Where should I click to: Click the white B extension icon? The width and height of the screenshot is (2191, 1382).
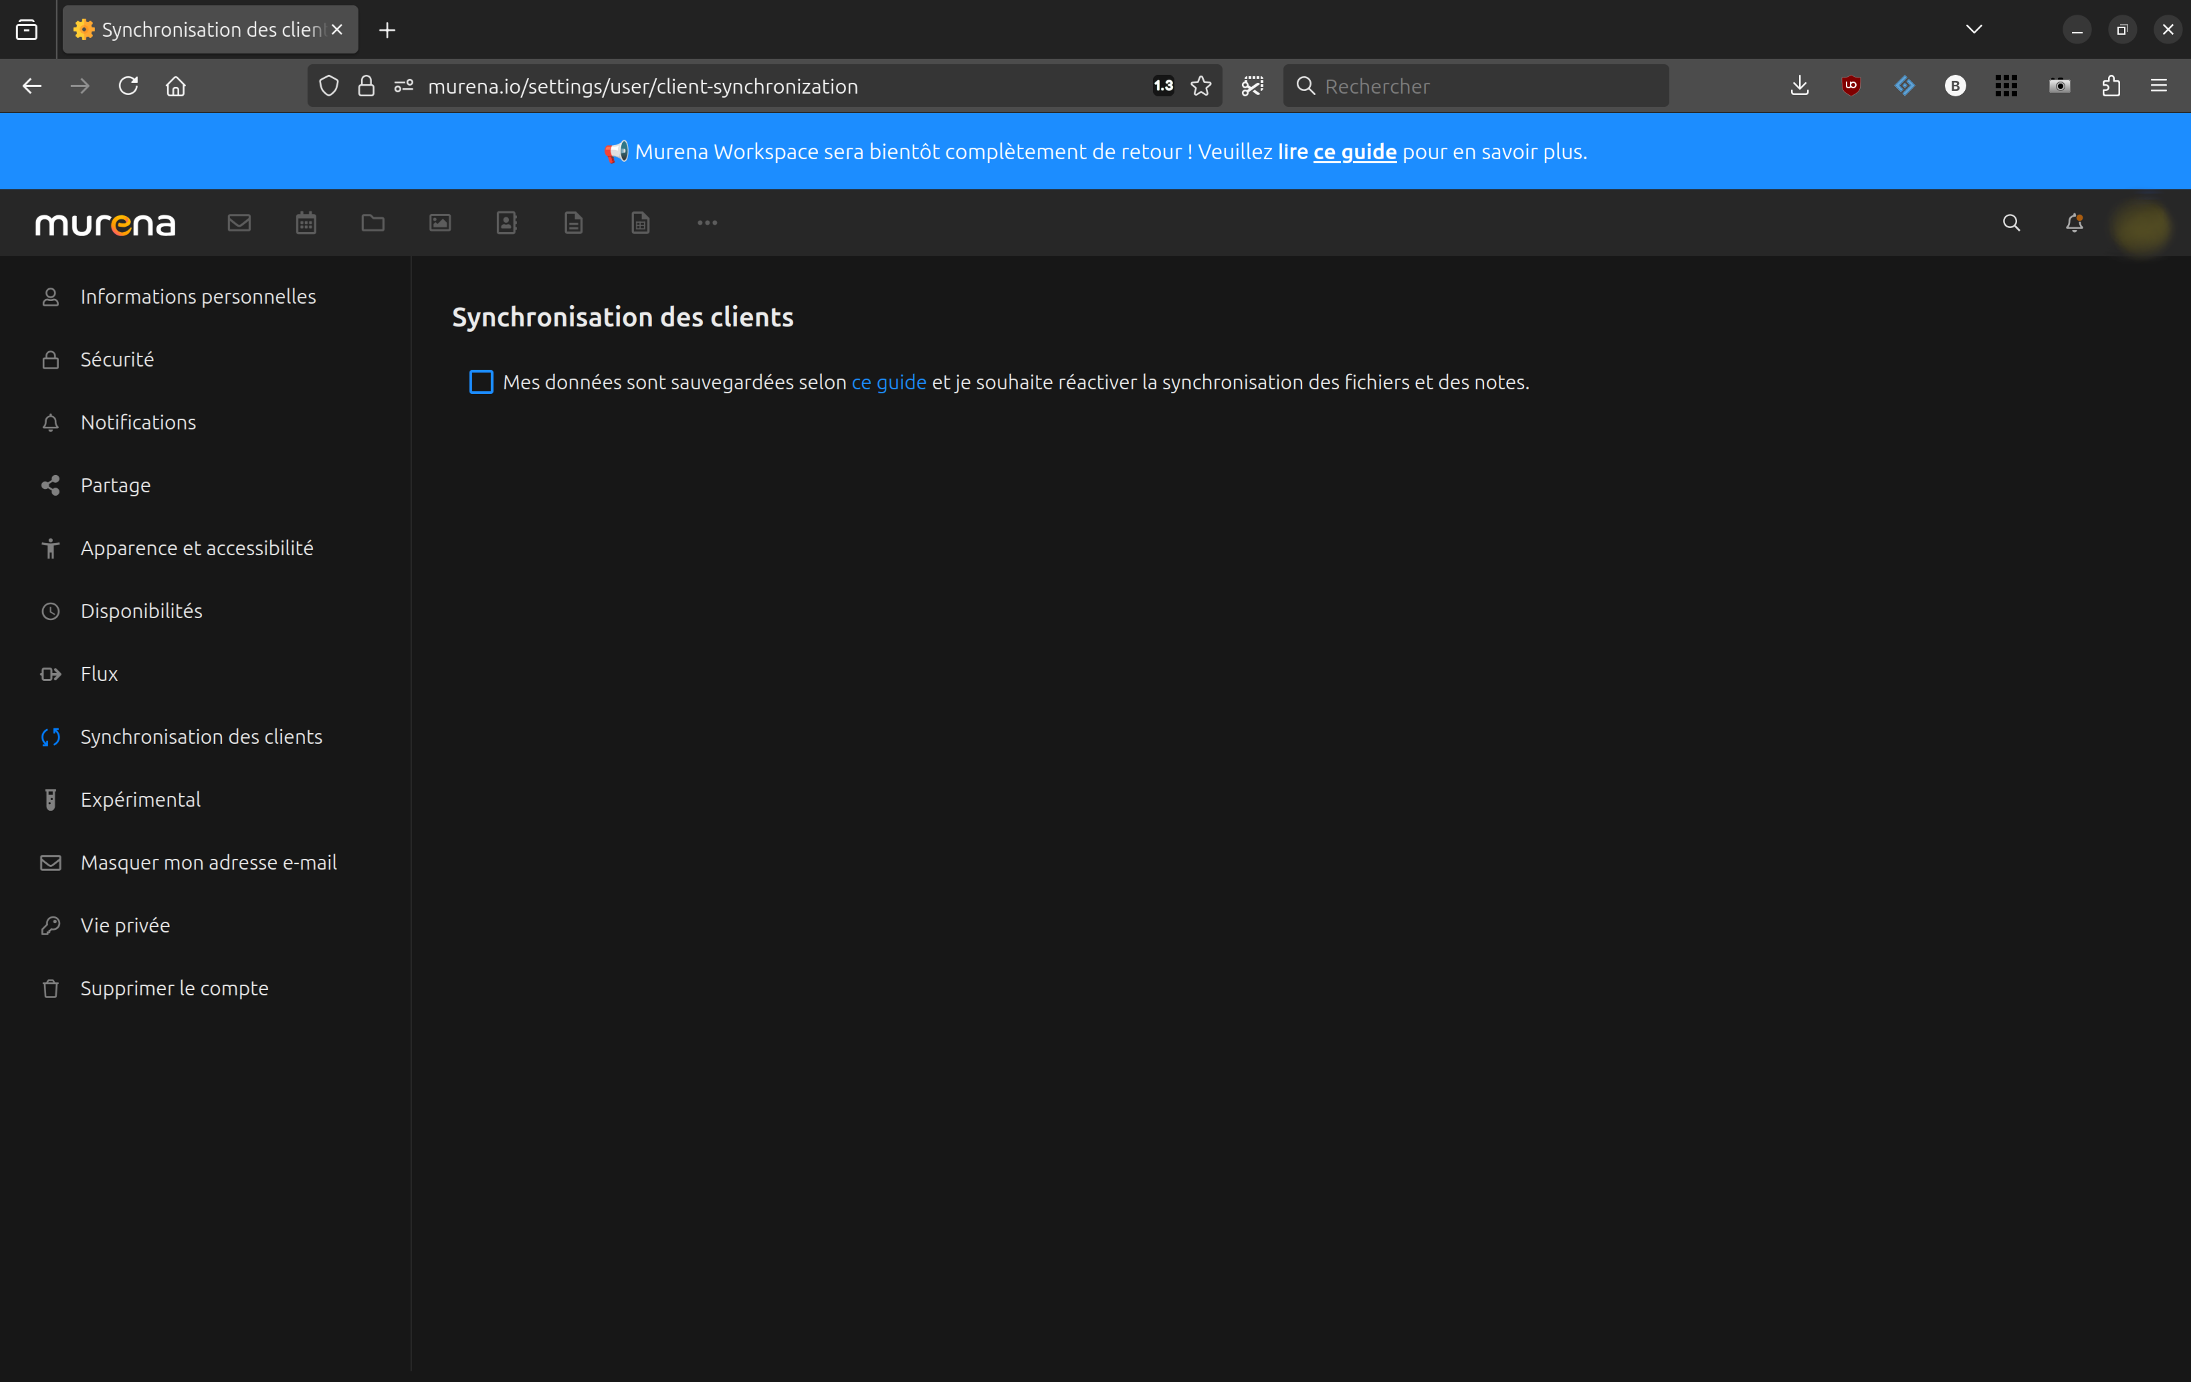click(1956, 86)
